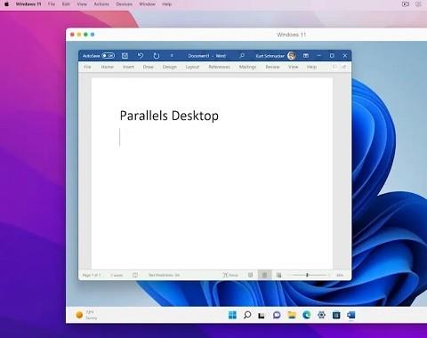Viewport: 427px width, 338px height.
Task: Open the Insert ribbon tab
Action: click(x=128, y=67)
